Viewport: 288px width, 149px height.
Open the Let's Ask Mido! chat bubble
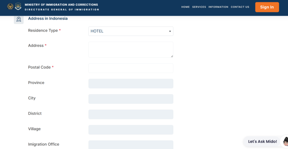click(x=262, y=141)
